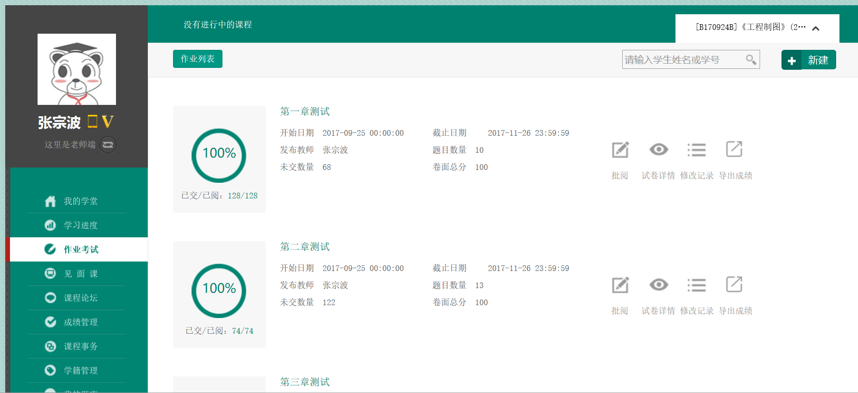Viewport: 858px width, 393px height.
Task: Click the 100% progress ring of 第二章测试
Action: pos(219,290)
